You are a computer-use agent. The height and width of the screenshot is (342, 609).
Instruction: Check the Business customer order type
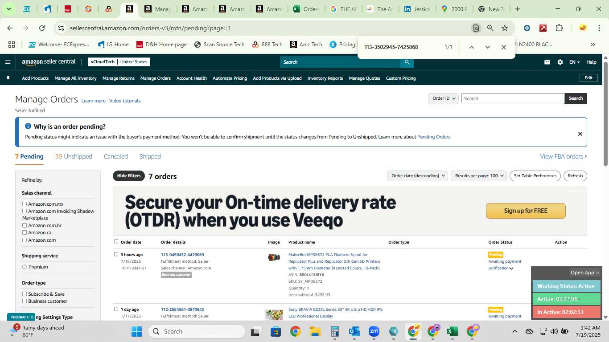(25, 301)
